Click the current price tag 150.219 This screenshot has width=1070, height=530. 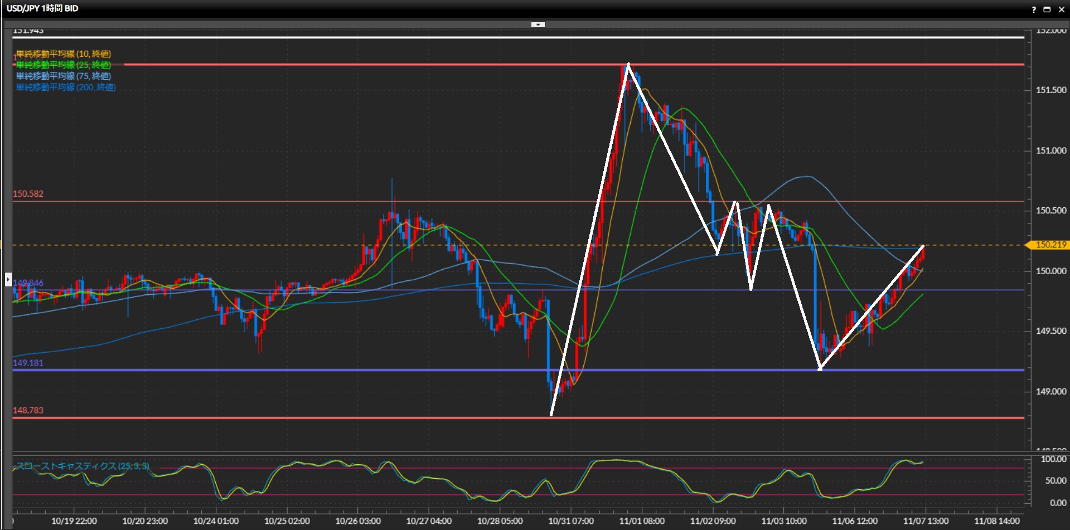(1050, 245)
